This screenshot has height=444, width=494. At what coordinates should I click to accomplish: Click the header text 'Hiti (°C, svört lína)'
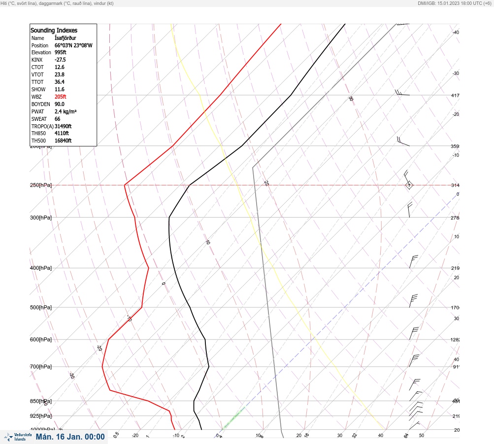tap(19, 3)
